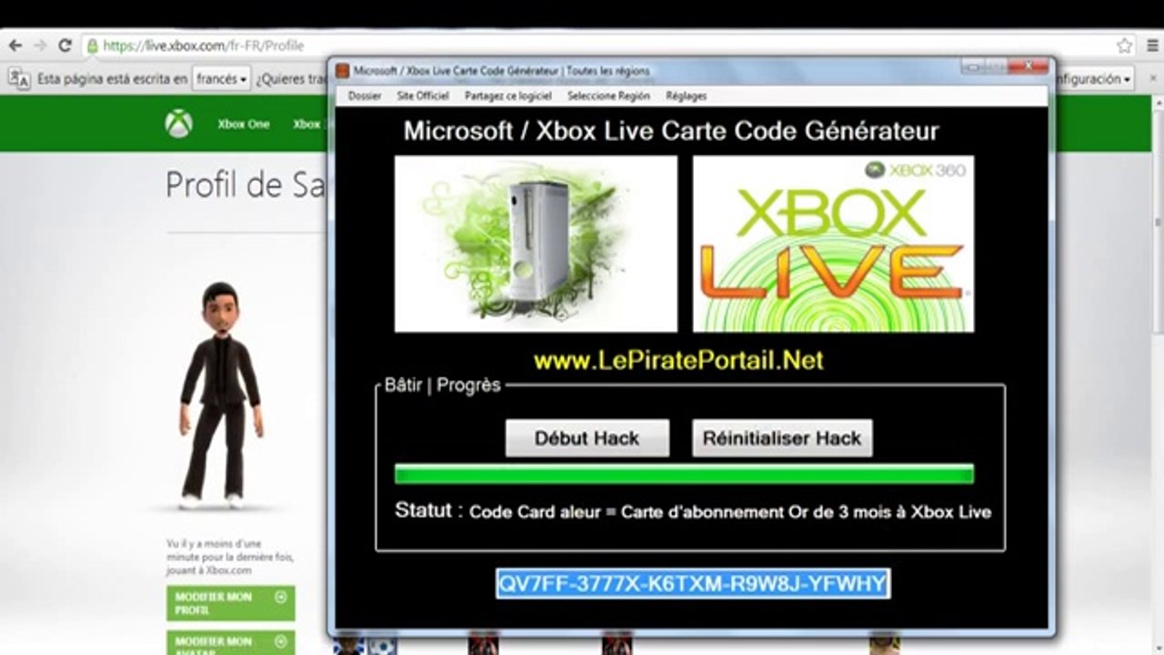This screenshot has height=655, width=1164.
Task: Click Modifier mon avatar button
Action: click(231, 642)
